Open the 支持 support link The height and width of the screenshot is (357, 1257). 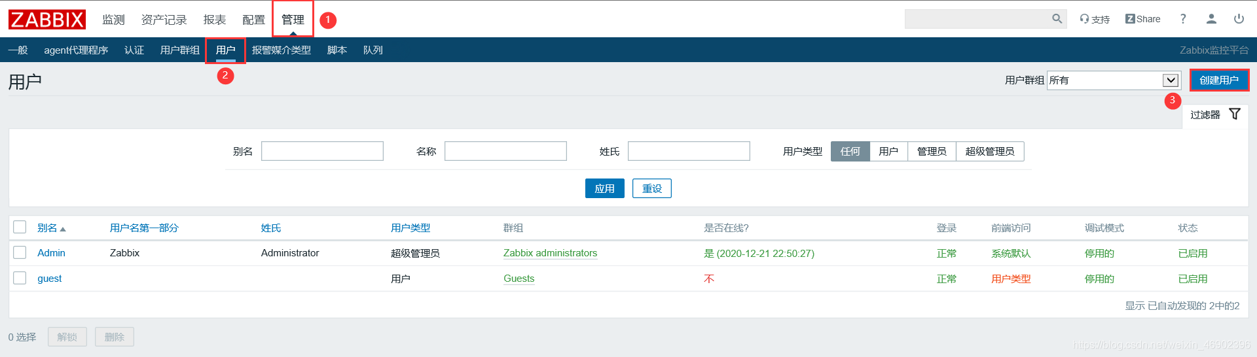[1095, 19]
